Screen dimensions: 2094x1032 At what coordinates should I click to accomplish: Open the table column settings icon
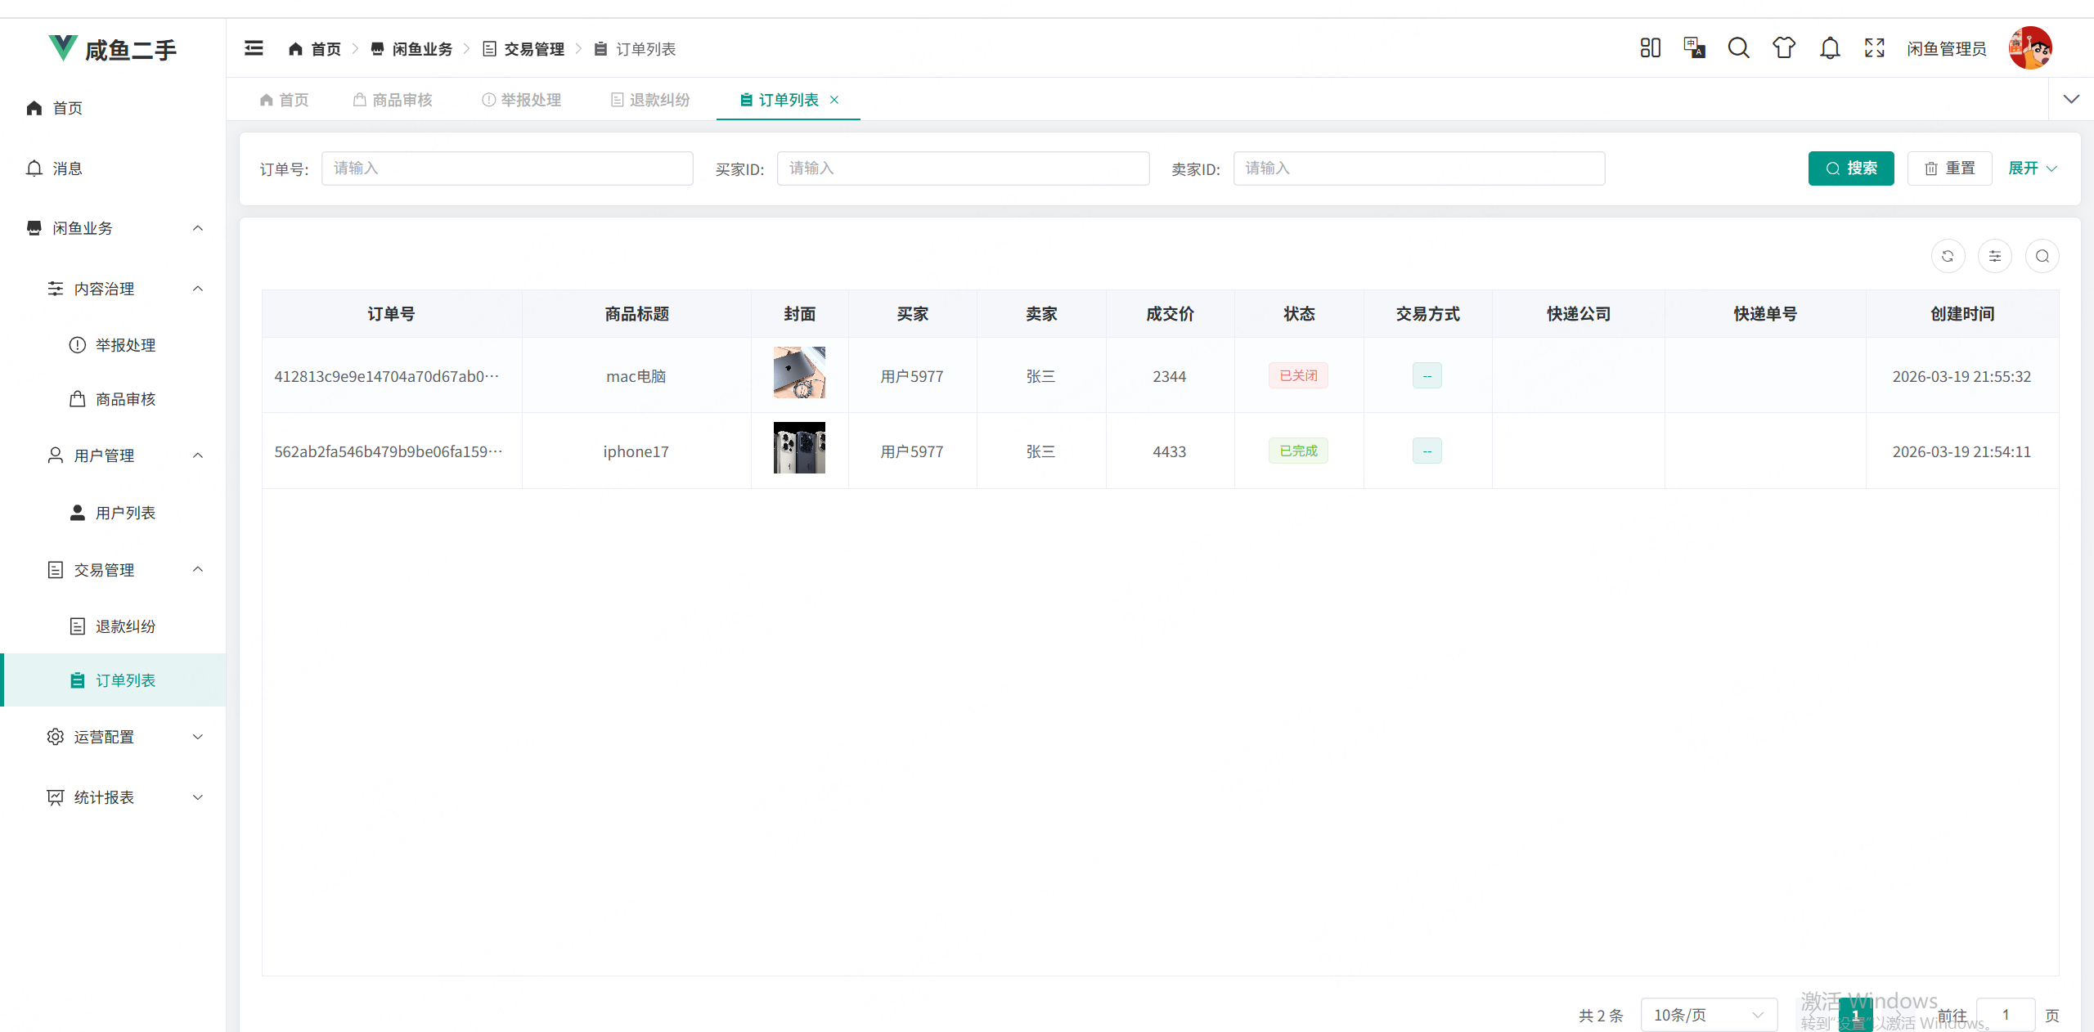pos(1995,256)
